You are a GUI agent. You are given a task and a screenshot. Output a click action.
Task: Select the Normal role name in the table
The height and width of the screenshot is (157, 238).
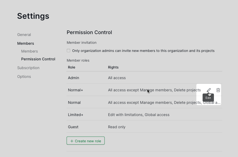[x=74, y=103]
